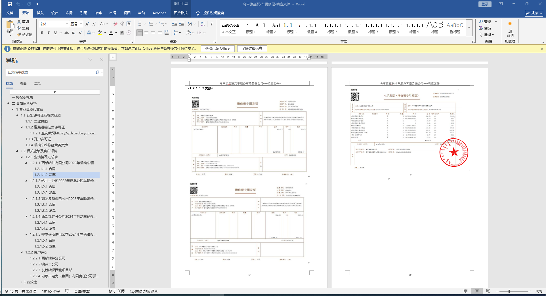The width and height of the screenshot is (546, 296).
Task: Toggle distributed alignment button
Action: [167, 33]
